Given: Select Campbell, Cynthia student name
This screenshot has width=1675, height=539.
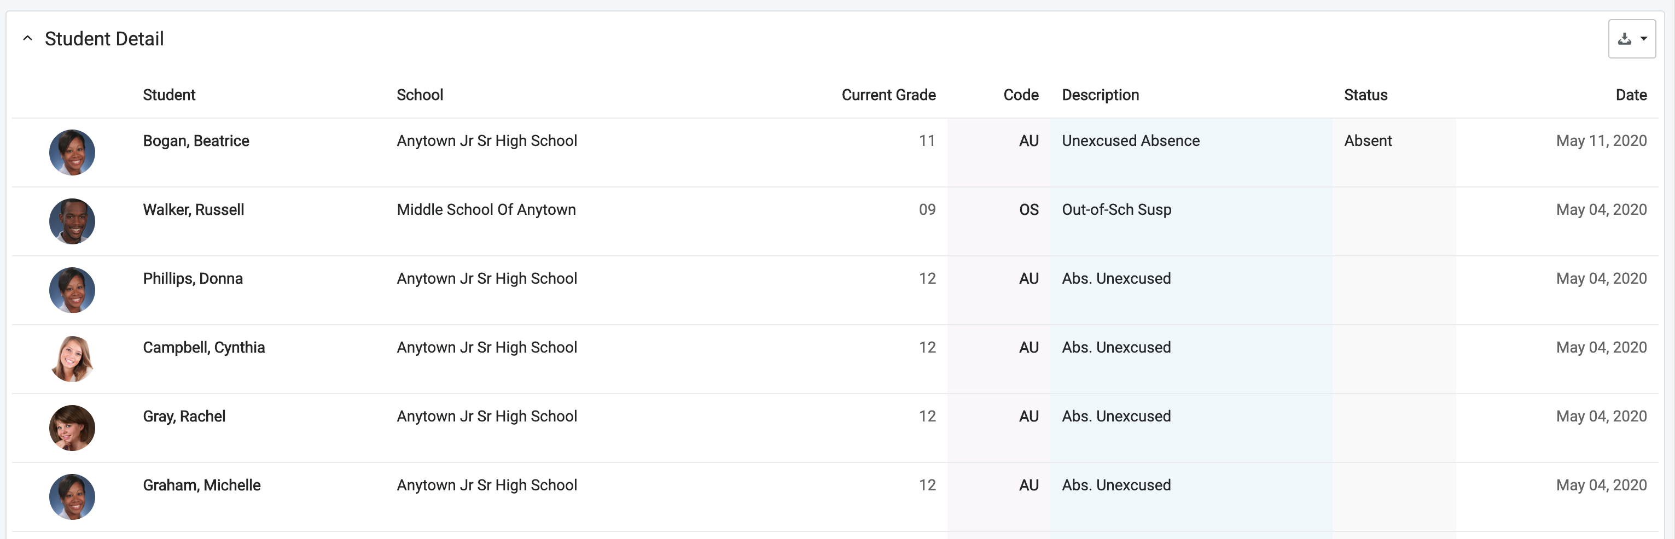Looking at the screenshot, I should point(203,348).
